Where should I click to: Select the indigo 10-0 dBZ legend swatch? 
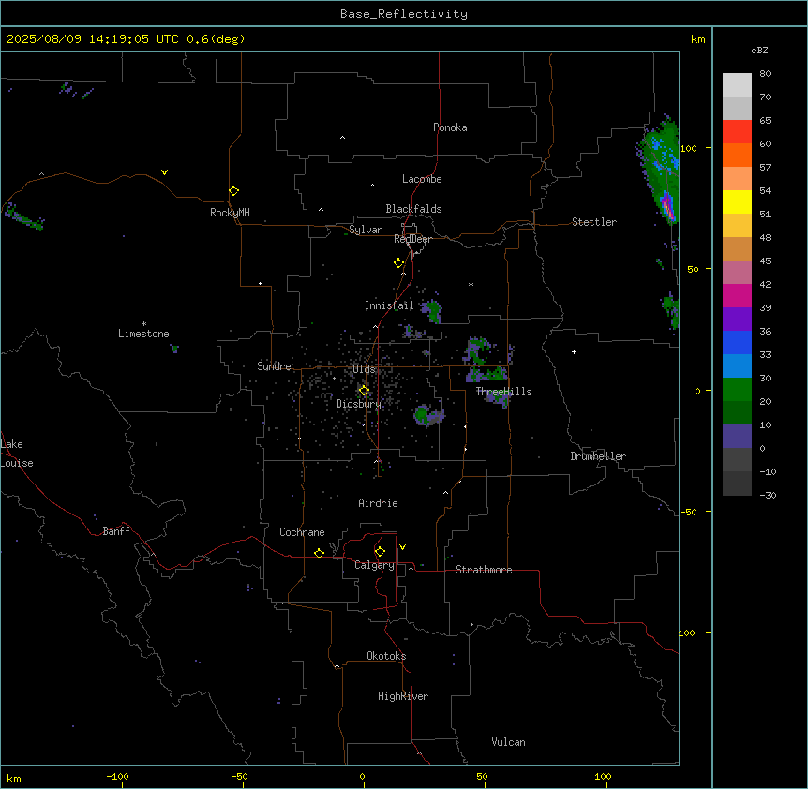pos(737,437)
